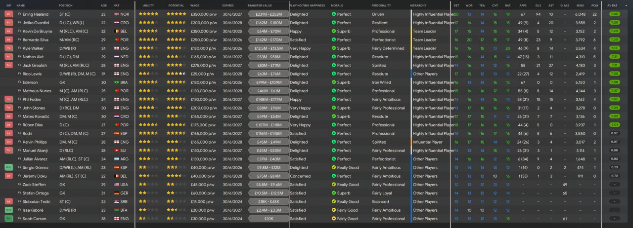The image size is (633, 228).
Task: Click the Int status badge for Erling Haaland
Action: click(8, 14)
